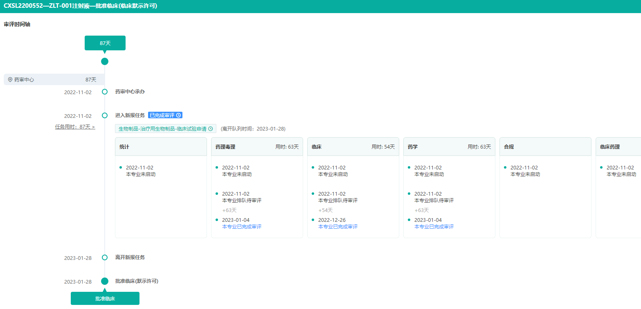641x309 pixels.
Task: Select the 统计 card header
Action: coord(161,147)
